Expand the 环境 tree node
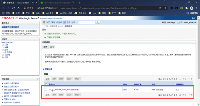 coord(3,45)
